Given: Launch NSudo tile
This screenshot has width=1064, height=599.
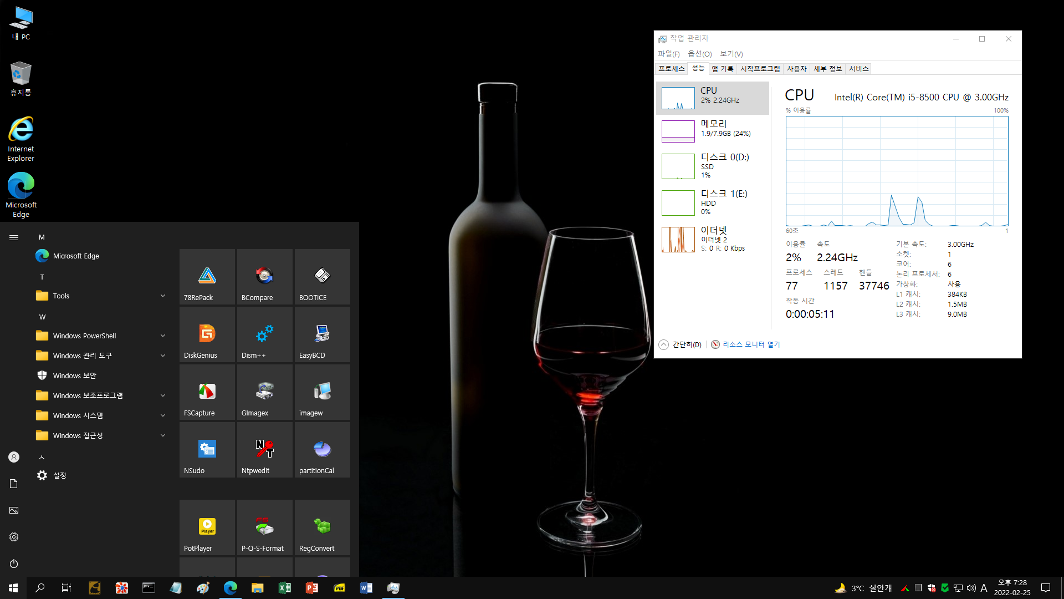Looking at the screenshot, I should (x=207, y=450).
